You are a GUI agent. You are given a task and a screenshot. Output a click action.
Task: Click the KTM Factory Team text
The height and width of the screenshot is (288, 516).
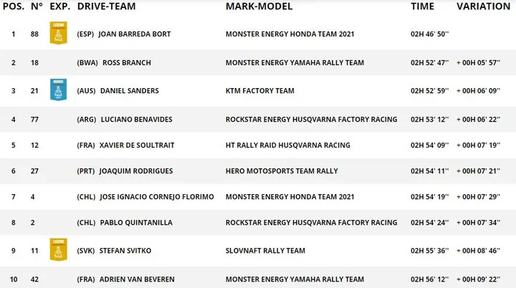pos(260,91)
